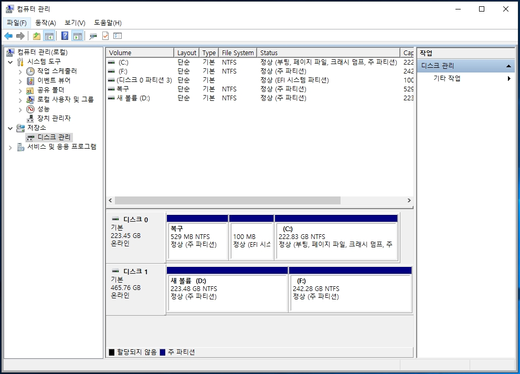520x374 pixels.
Task: Toggle the Show/Hide Console Tree icon
Action: 49,36
